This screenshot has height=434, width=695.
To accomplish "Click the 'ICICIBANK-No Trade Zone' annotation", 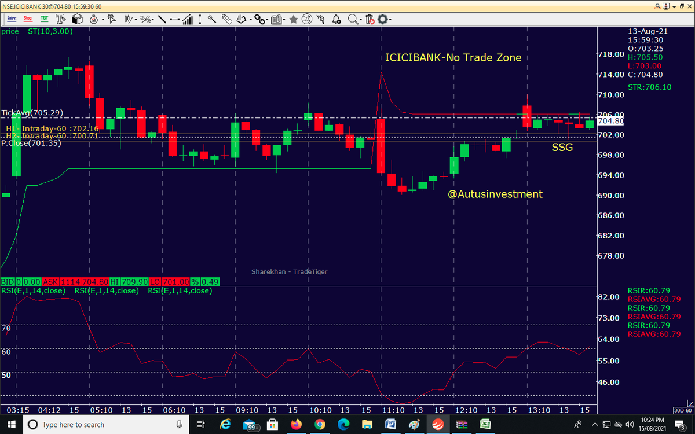I will point(453,58).
